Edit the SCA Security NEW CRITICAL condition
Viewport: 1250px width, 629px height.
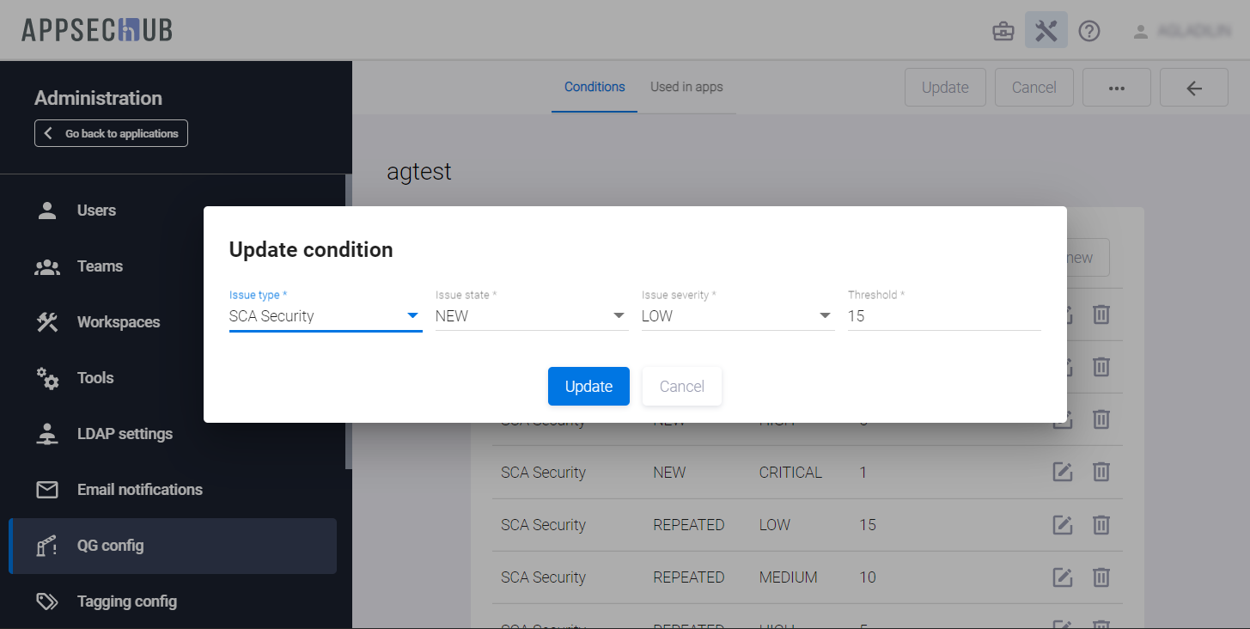(1063, 472)
